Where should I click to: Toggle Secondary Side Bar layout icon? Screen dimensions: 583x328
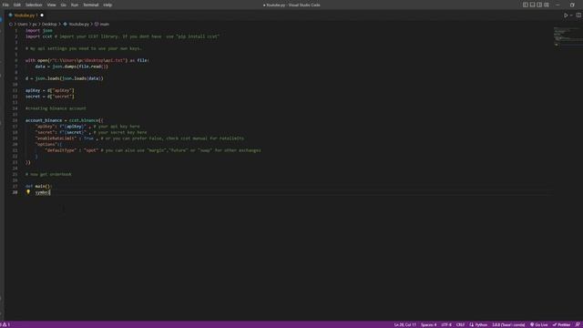coord(539,5)
